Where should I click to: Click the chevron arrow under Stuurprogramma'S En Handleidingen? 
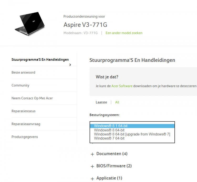[x=70, y=65]
